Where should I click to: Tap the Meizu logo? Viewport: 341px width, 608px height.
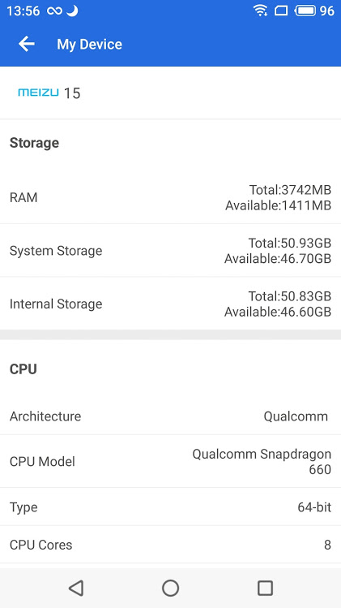(x=38, y=93)
